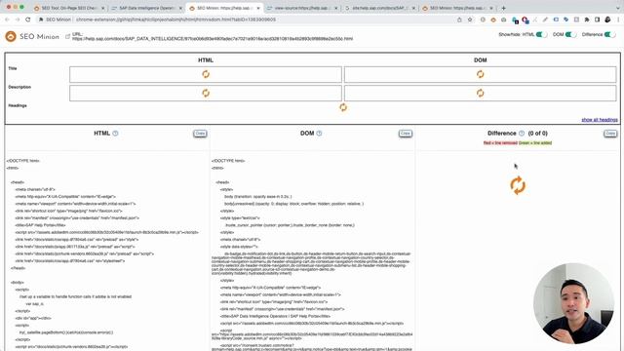The width and height of the screenshot is (624, 351).
Task: Click the DOM Description loading spinner
Action: pos(481,94)
